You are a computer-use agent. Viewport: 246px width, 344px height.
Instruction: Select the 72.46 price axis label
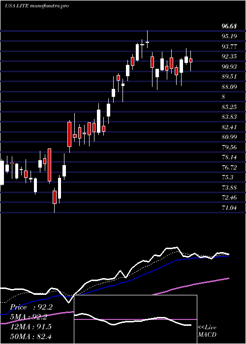point(230,198)
